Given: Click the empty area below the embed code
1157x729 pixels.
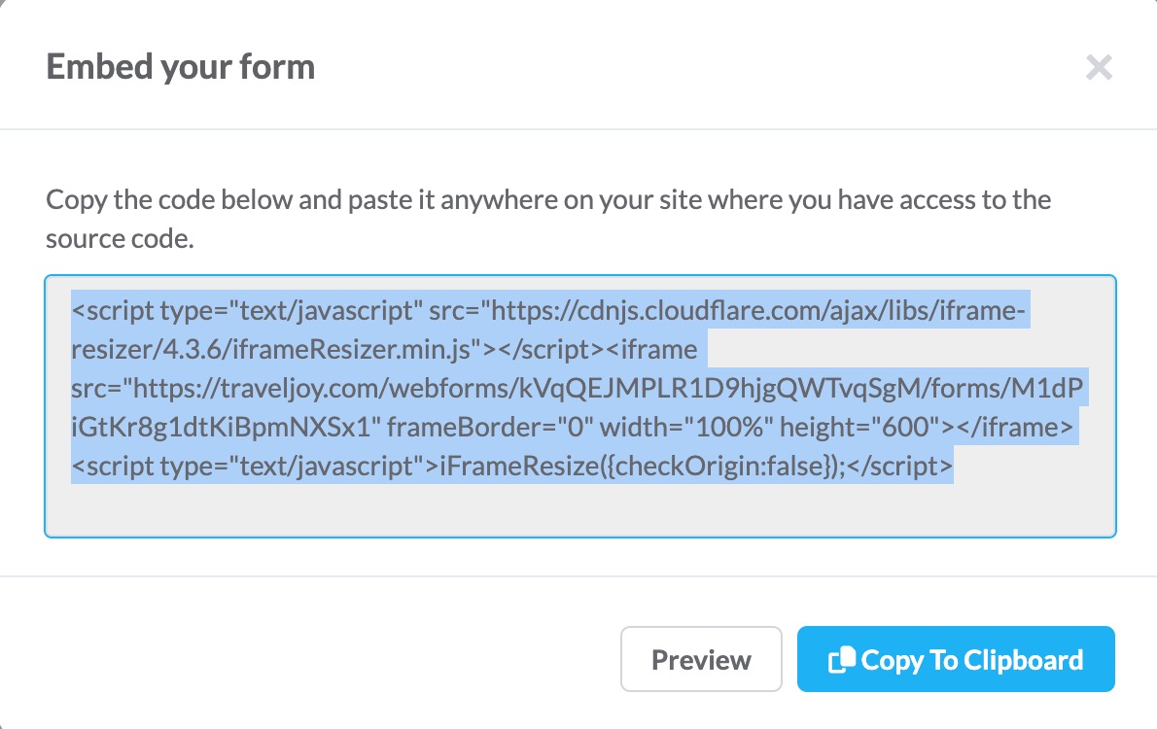Looking at the screenshot, I should coord(580,509).
